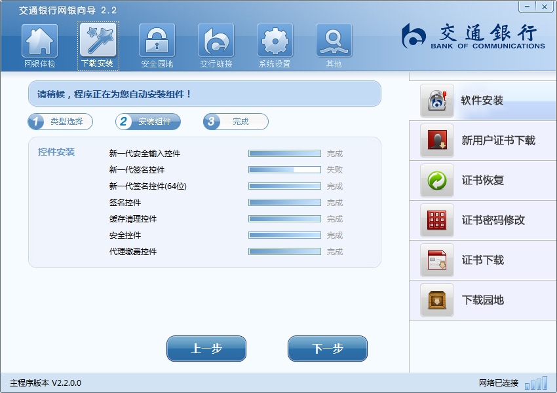Click the red keypad 证书密码修改 icon

437,220
